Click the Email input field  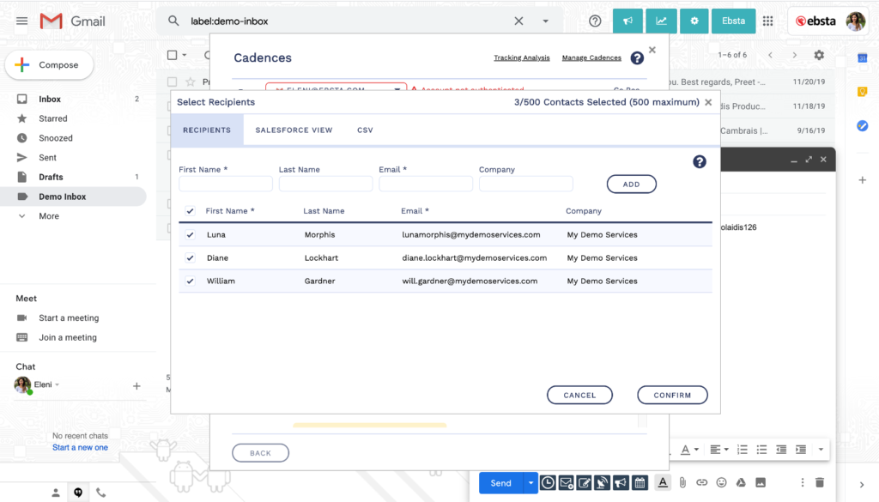[x=426, y=184]
